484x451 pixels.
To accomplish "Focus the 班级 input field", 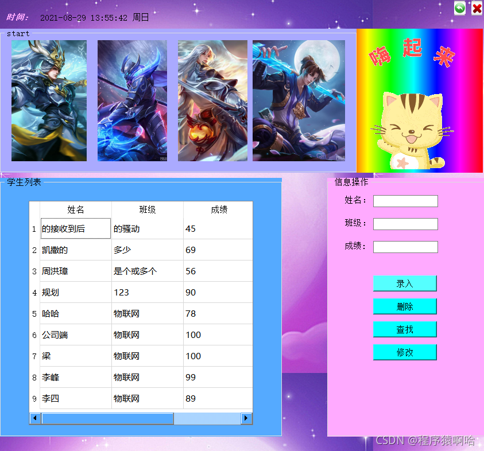I will (x=405, y=224).
